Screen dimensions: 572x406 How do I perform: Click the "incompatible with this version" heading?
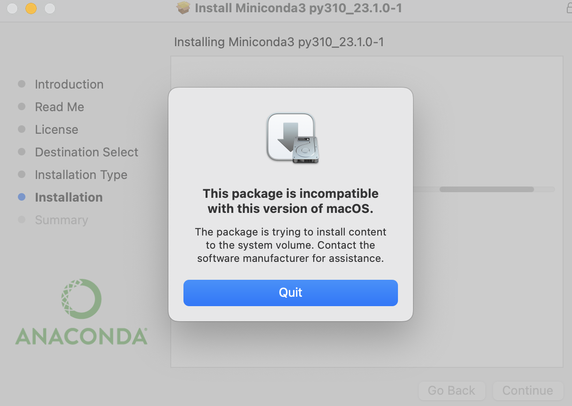[290, 201]
